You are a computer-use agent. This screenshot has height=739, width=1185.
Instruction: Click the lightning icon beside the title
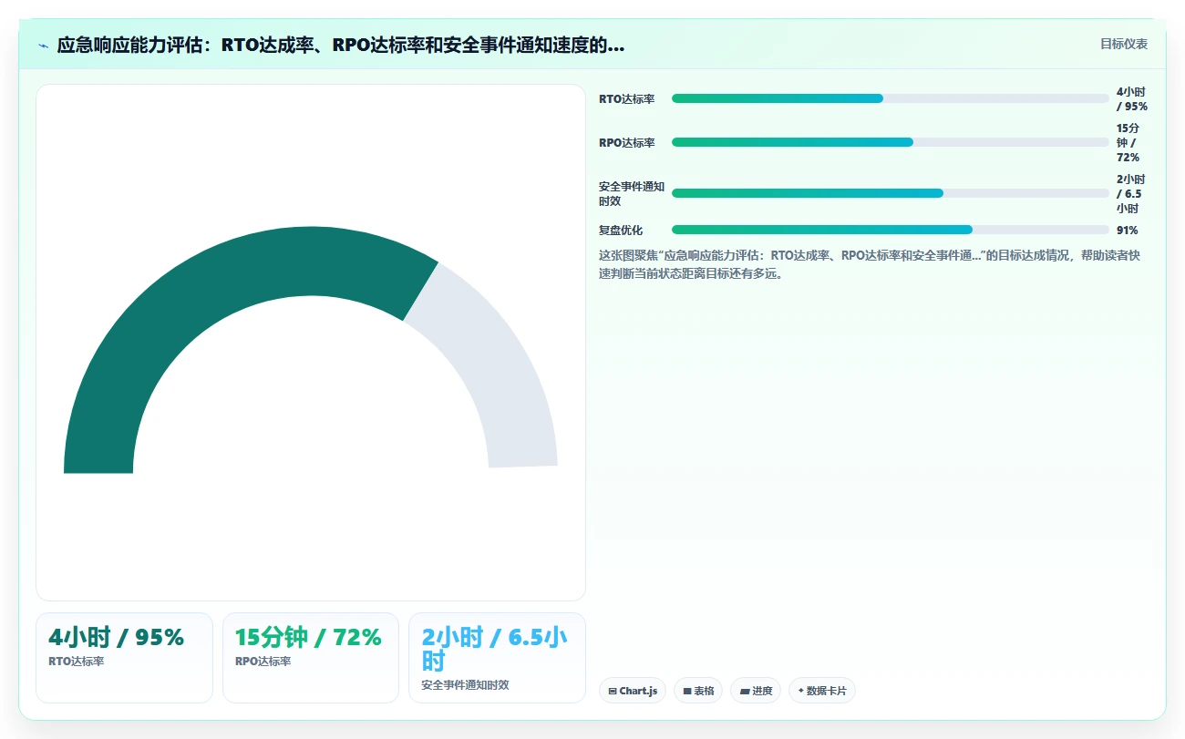click(43, 45)
